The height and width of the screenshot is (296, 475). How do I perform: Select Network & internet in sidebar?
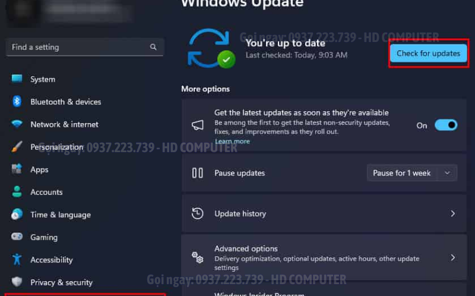pyautogui.click(x=64, y=124)
